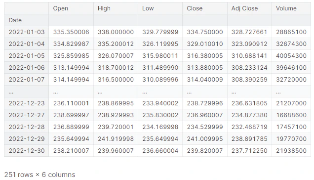Click Close value 329.010010
This screenshot has height=180, width=314.
[x=205, y=44]
